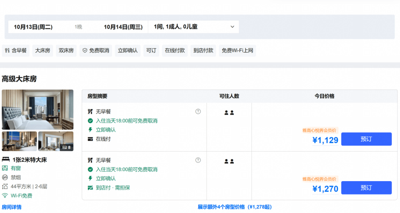Click 入住当天18:00前可免费取消 in 到店付 rate
The height and width of the screenshot is (213, 400).
coord(127,169)
